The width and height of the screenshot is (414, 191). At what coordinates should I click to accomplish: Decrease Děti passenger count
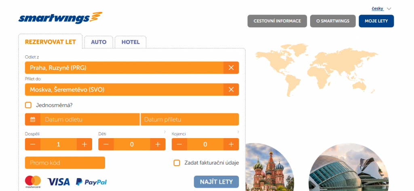tap(106, 144)
